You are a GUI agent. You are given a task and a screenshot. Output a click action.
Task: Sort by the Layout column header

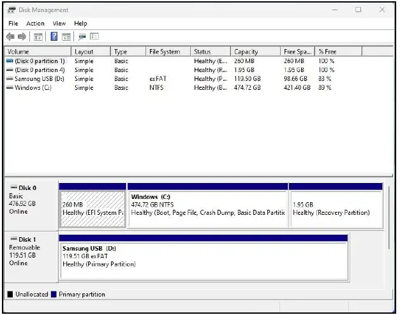coord(91,52)
